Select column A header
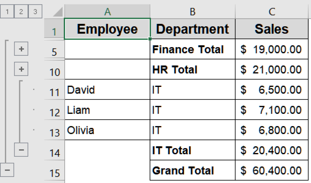 tap(107, 11)
